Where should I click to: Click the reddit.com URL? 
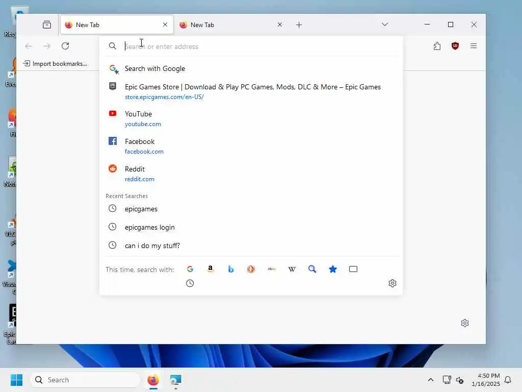(x=140, y=179)
